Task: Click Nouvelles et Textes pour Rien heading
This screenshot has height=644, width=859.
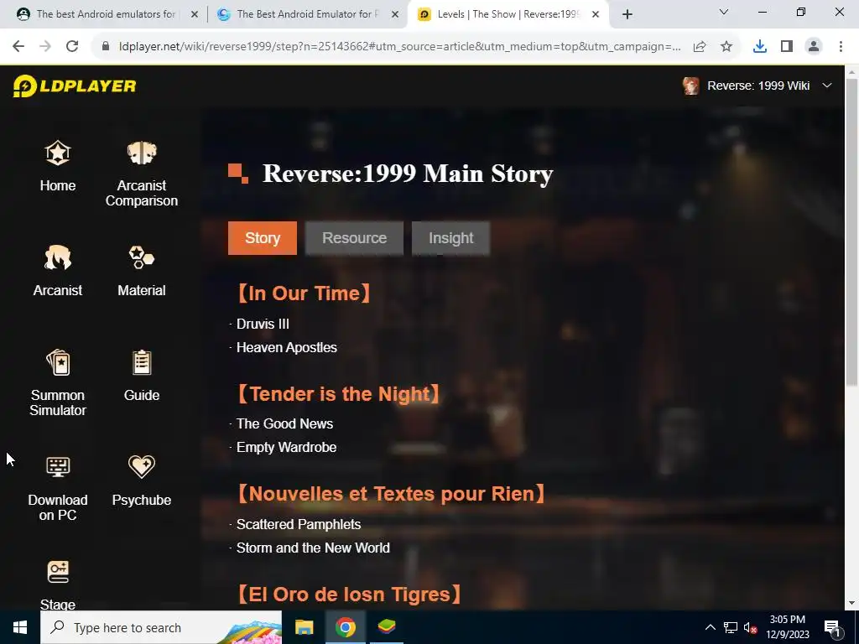Action: tap(391, 494)
